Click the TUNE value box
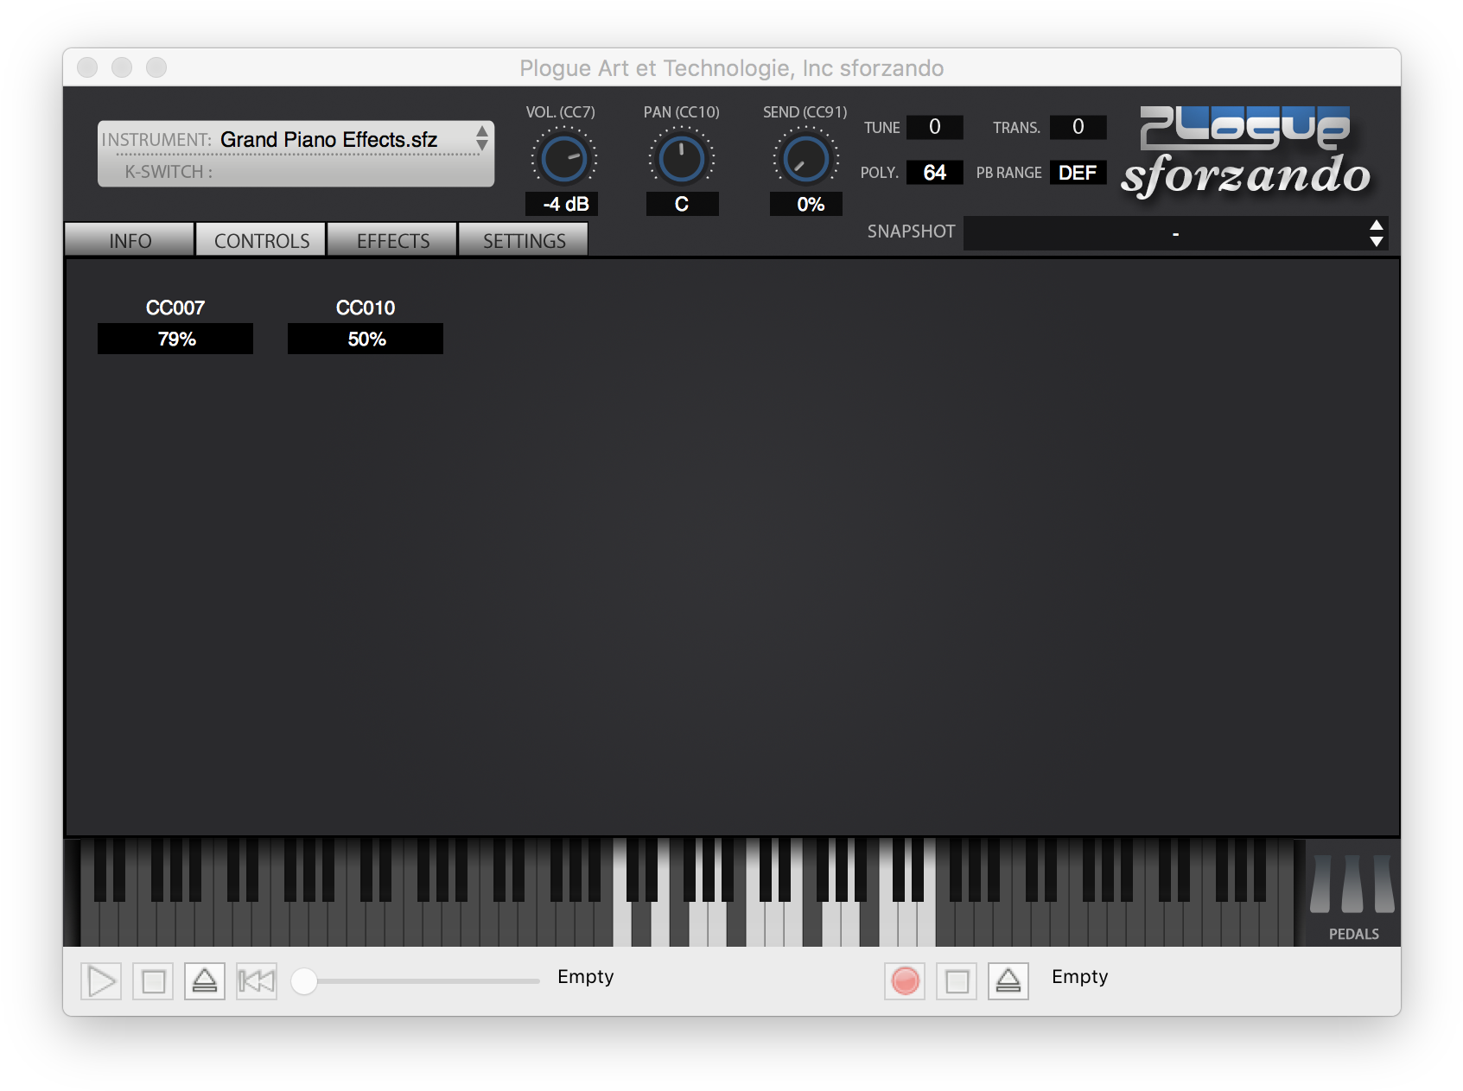 pyautogui.click(x=934, y=127)
